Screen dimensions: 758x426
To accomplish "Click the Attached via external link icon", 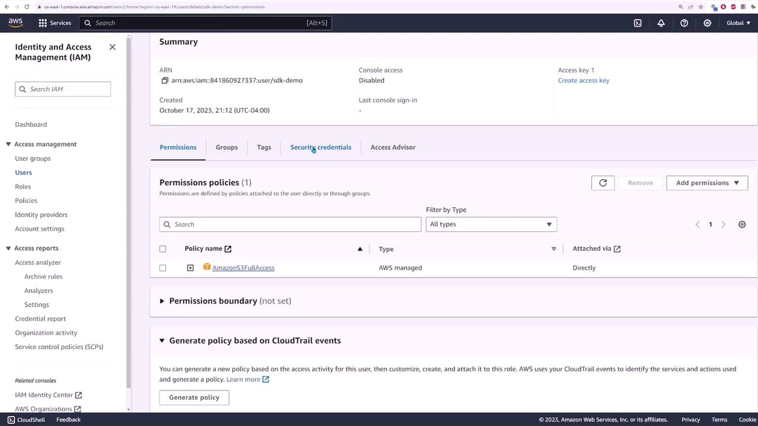I will click(x=617, y=249).
